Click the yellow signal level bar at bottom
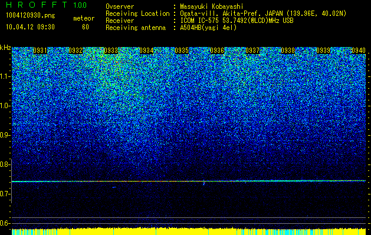The image size is (371, 235). click(x=189, y=231)
